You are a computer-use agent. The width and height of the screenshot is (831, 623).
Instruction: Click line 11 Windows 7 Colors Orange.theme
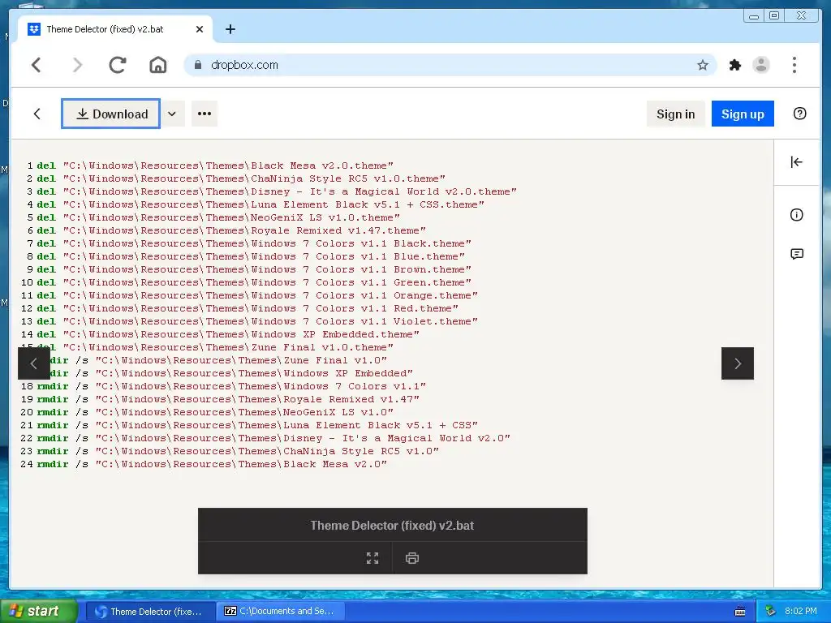pyautogui.click(x=270, y=295)
